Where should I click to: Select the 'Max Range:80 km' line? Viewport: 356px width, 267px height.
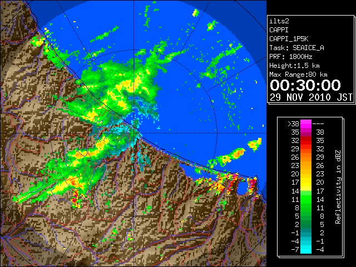tap(298, 75)
